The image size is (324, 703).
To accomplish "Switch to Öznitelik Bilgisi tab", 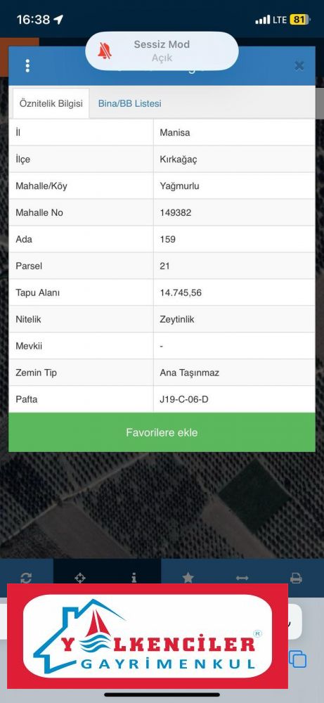I will click(51, 103).
